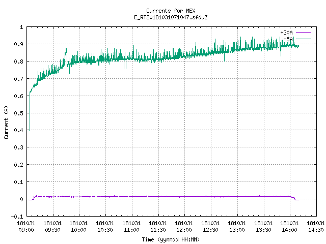Click the y-axis tick label '0.3'
Viewport: 326px width, 244px height.
coord(18,147)
